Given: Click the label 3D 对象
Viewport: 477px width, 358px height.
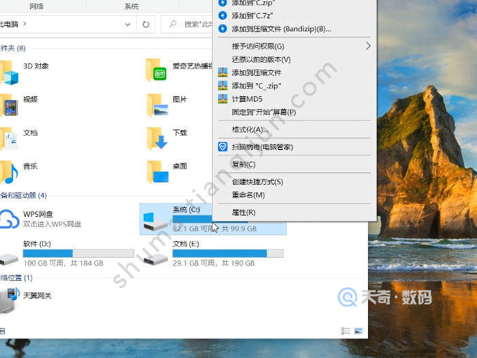Looking at the screenshot, I should coord(36,66).
